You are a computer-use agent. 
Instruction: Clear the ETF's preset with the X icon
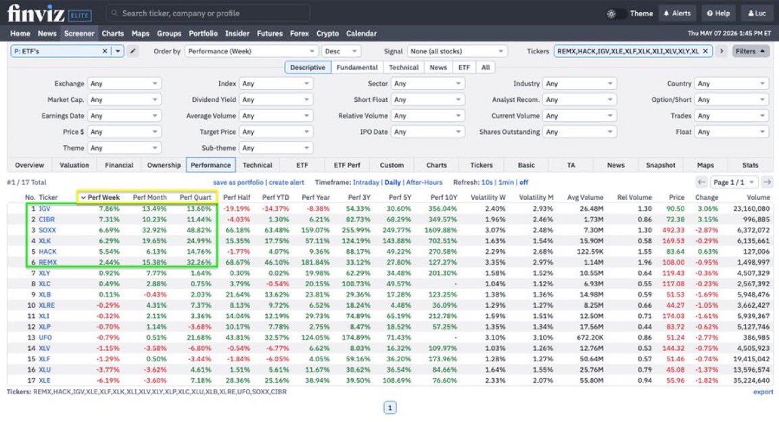105,51
